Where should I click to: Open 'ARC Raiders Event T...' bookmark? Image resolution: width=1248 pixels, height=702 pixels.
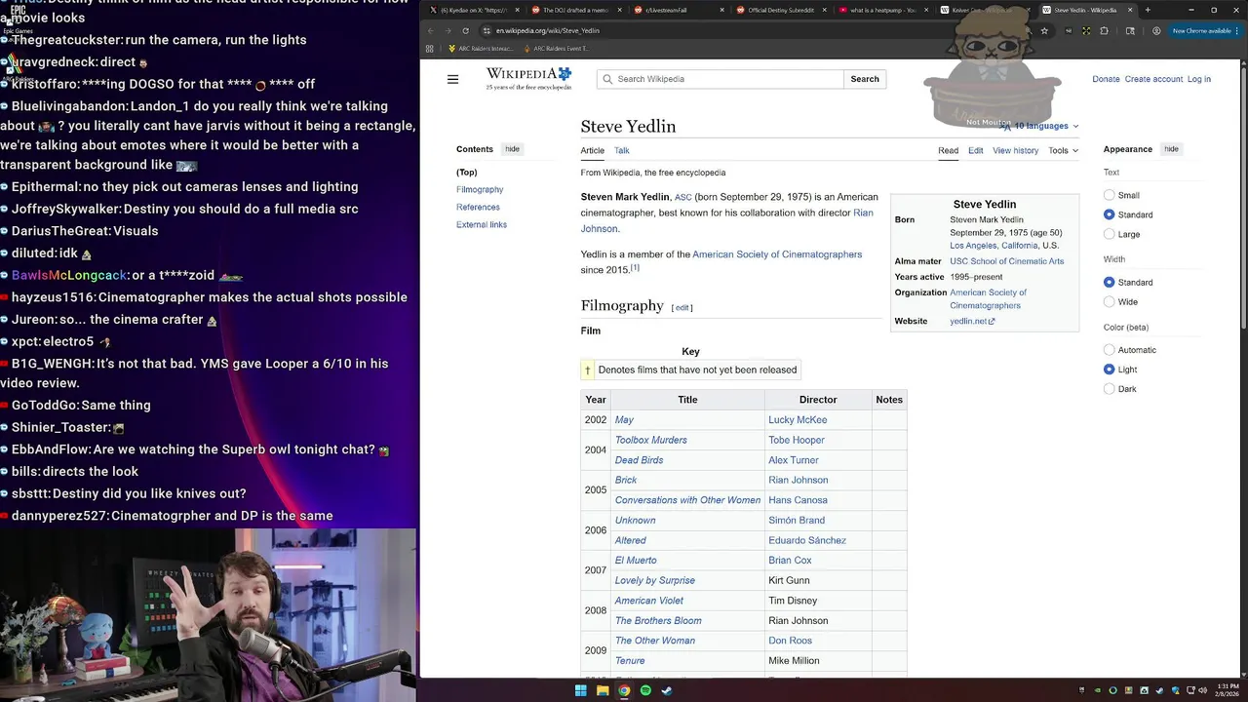[x=556, y=48]
